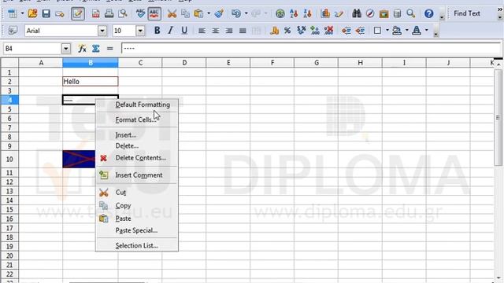504x283 pixels.
Task: Justify text alignment
Action: coord(243,31)
